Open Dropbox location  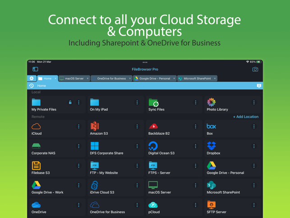232,148
